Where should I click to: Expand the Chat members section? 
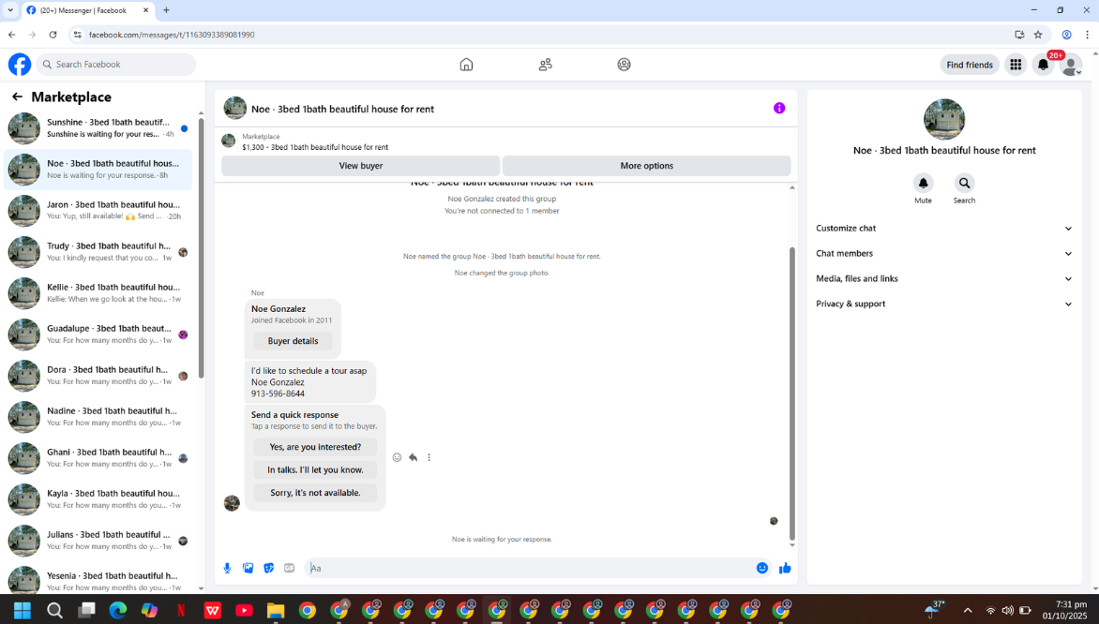coord(944,254)
